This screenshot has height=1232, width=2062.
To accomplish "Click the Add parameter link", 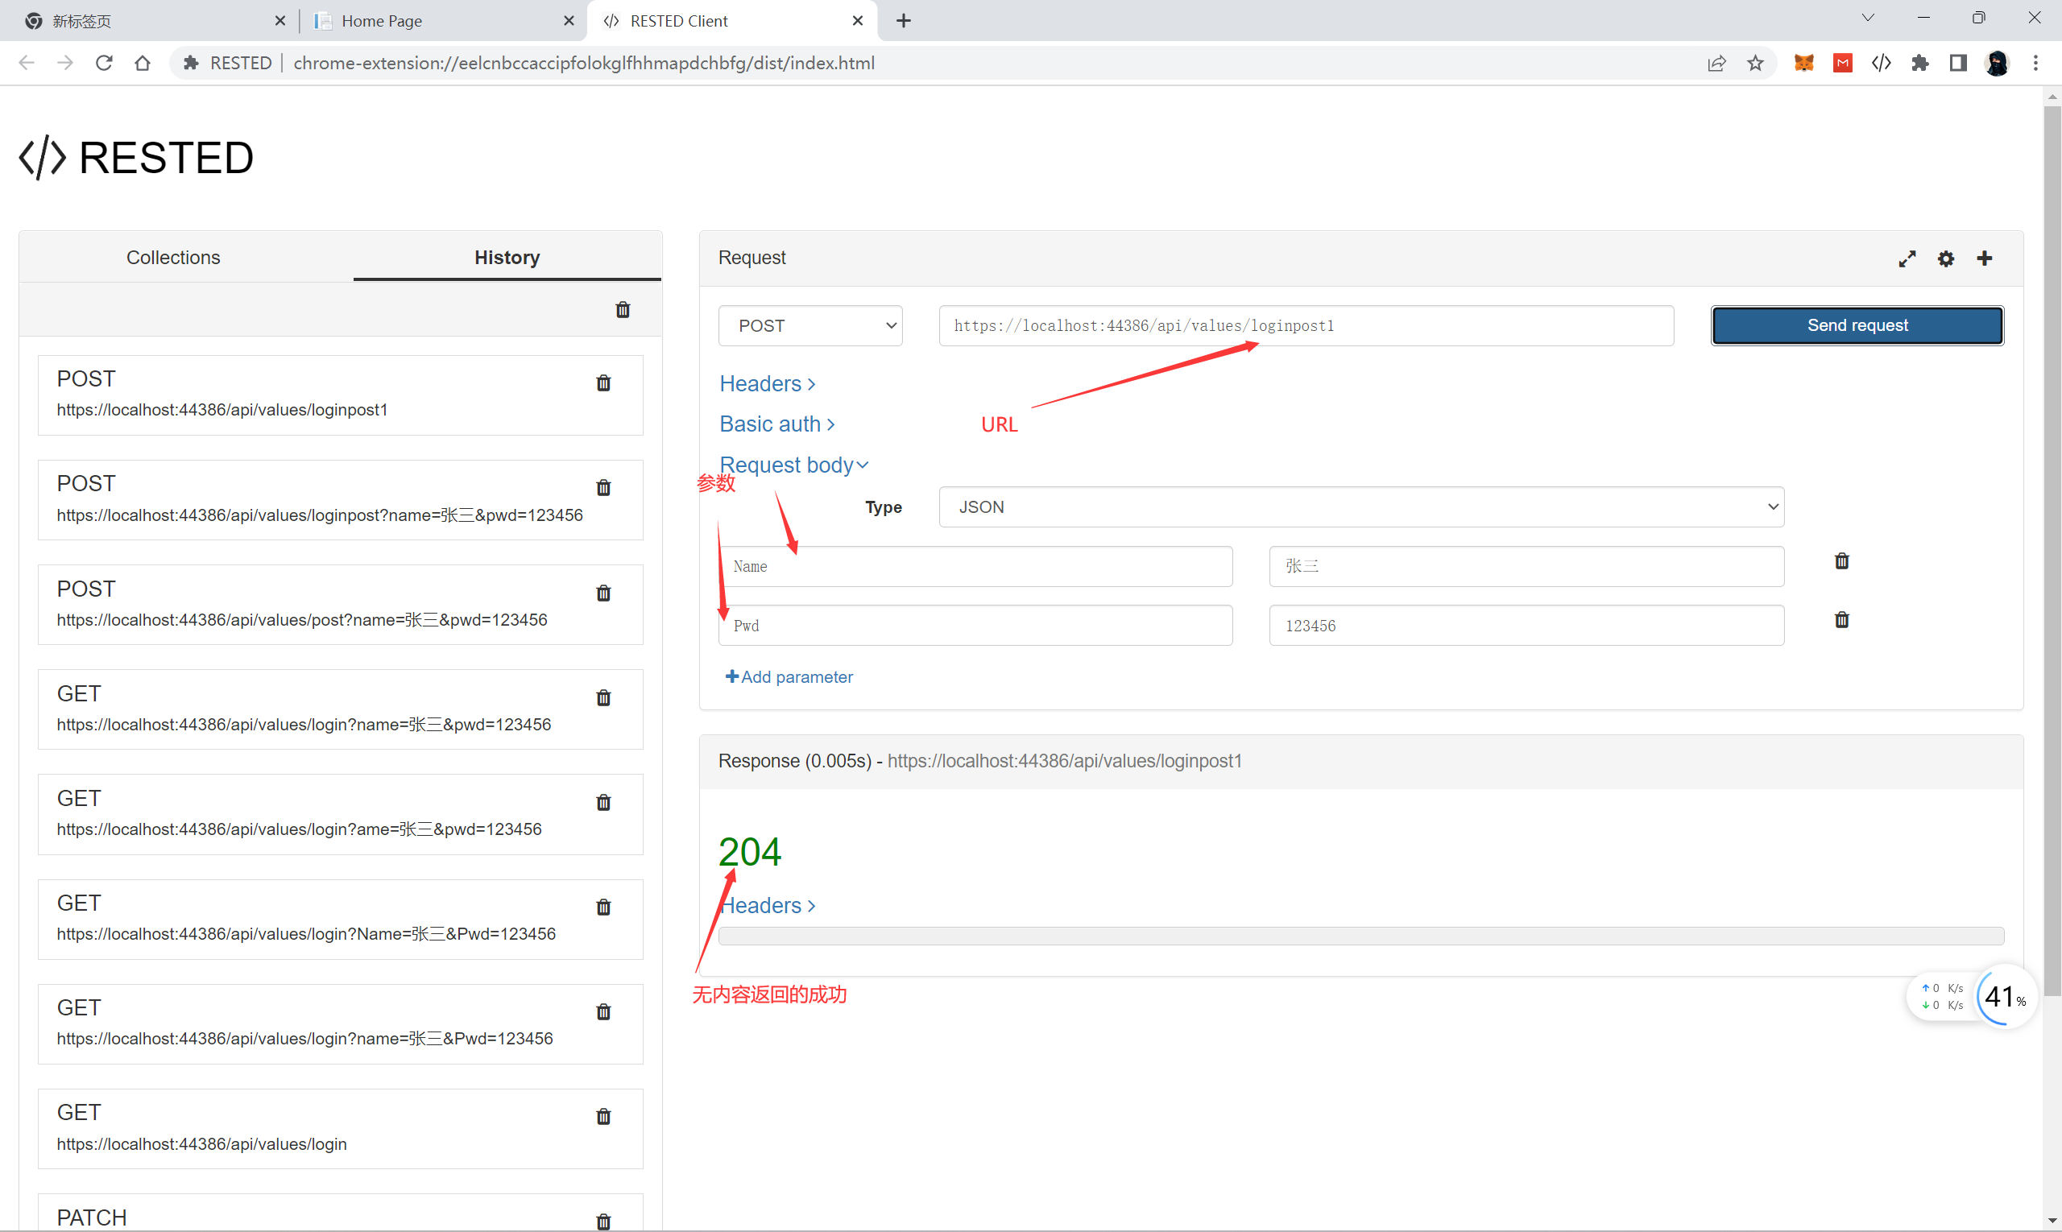I will point(789,676).
